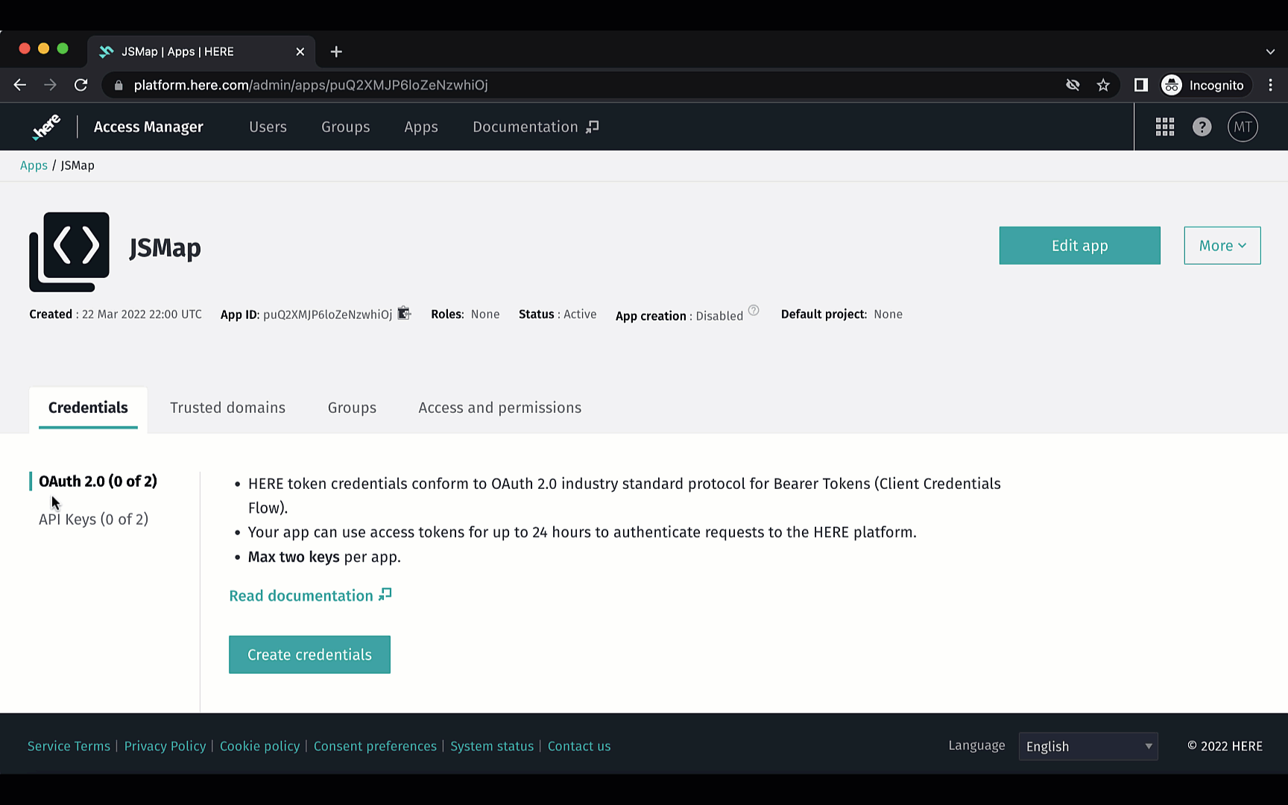Open Documentation external link in navbar

click(536, 127)
